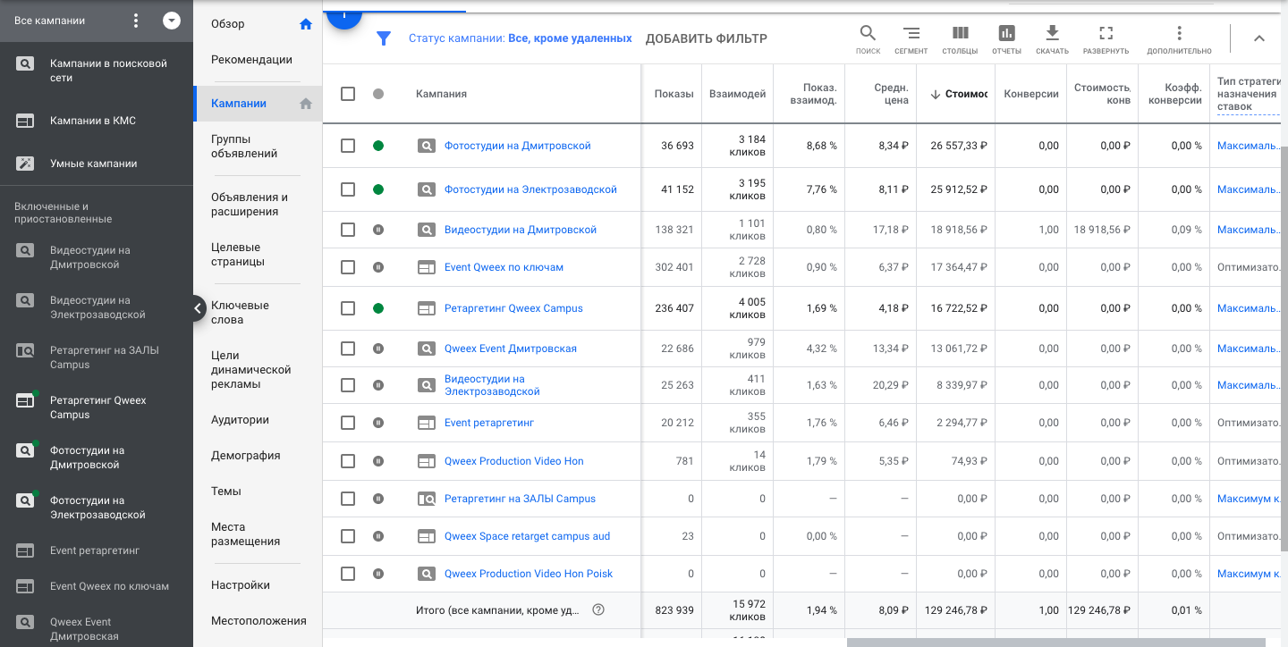Viewport: 1288px width, 647px height.
Task: Open campaign link Qweex Space retarget campus aud
Action: [x=527, y=536]
